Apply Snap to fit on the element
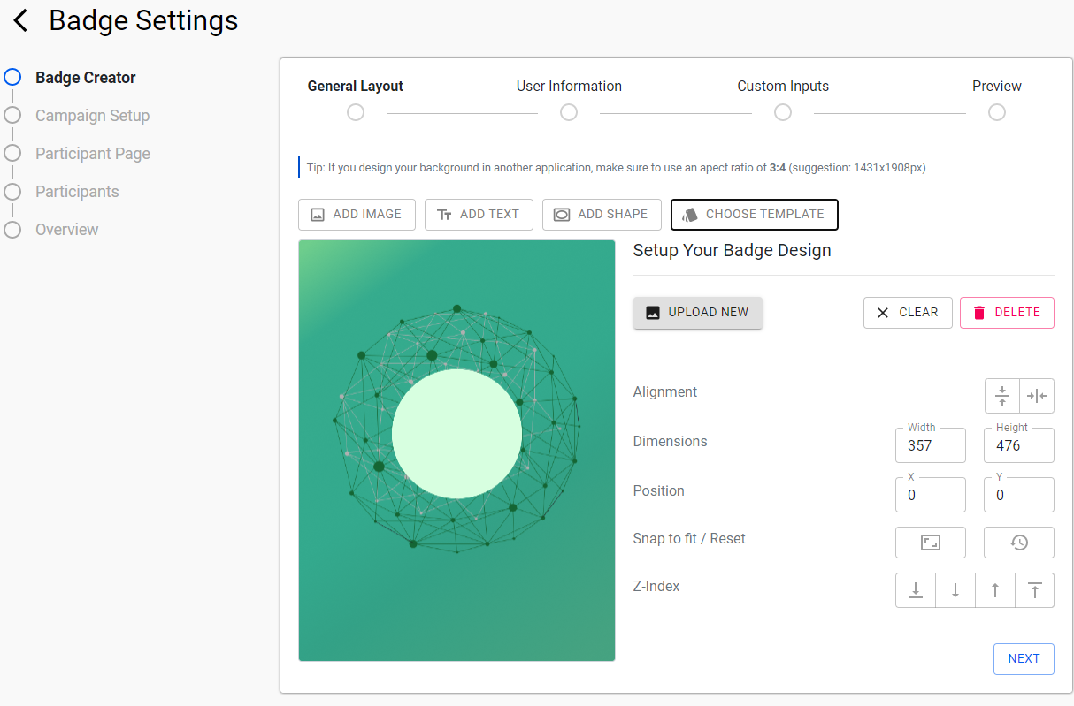The height and width of the screenshot is (706, 1074). click(930, 542)
